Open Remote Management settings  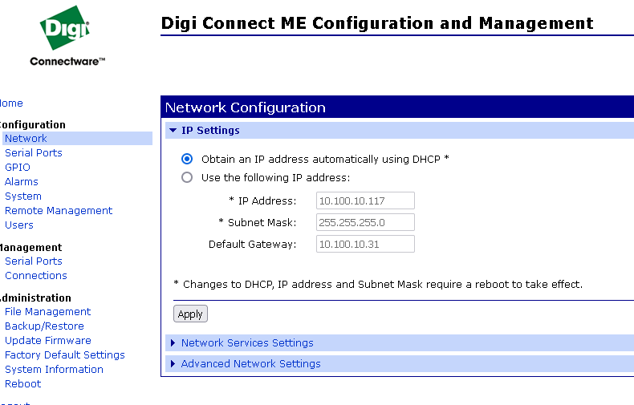click(x=59, y=210)
